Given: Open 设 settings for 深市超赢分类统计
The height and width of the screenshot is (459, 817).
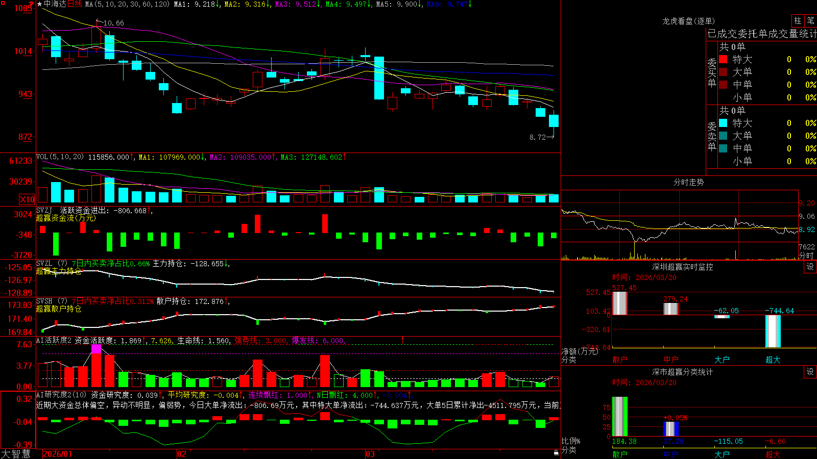Looking at the screenshot, I should point(810,372).
